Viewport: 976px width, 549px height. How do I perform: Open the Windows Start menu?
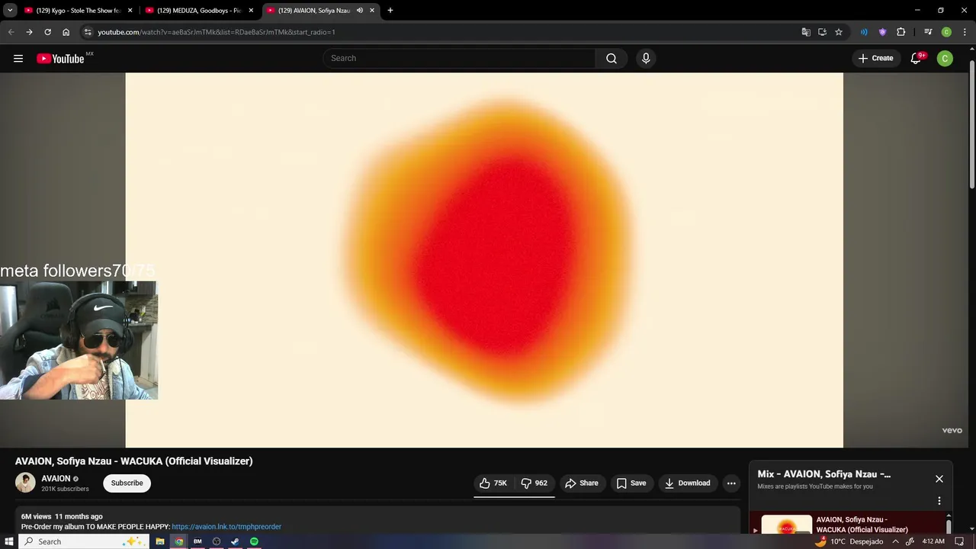(x=9, y=541)
